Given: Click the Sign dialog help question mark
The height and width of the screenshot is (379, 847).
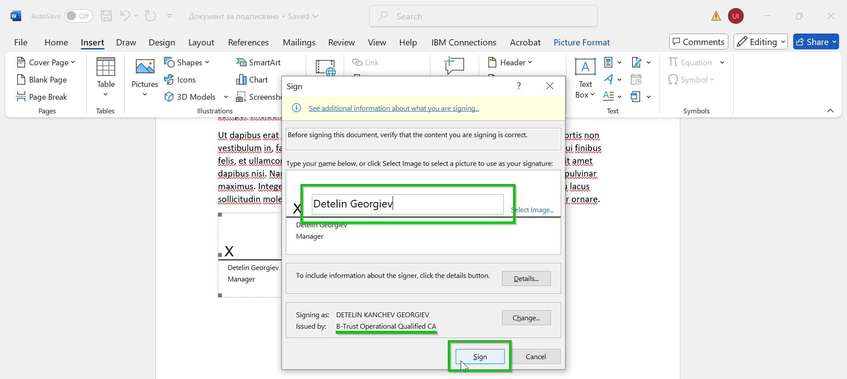Looking at the screenshot, I should pos(519,86).
